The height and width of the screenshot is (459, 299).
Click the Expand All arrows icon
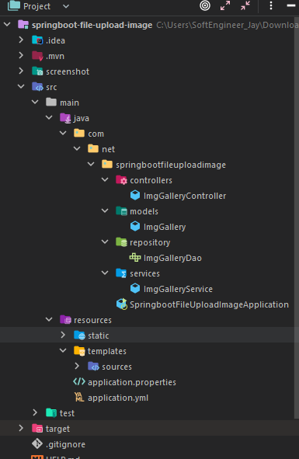225,5
